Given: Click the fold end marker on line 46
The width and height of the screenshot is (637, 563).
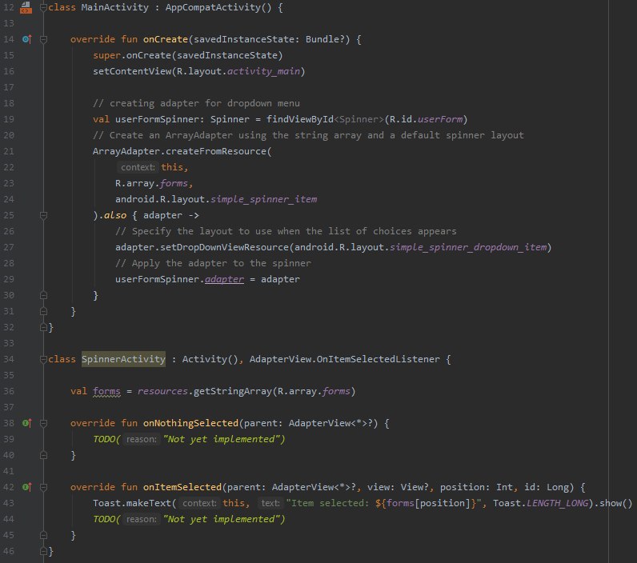Looking at the screenshot, I should (x=43, y=551).
